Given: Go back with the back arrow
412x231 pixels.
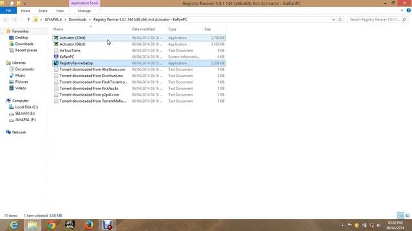Looking at the screenshot, I should coord(6,20).
